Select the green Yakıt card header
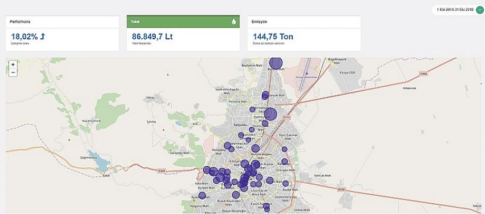The image size is (485, 214). coord(183,22)
